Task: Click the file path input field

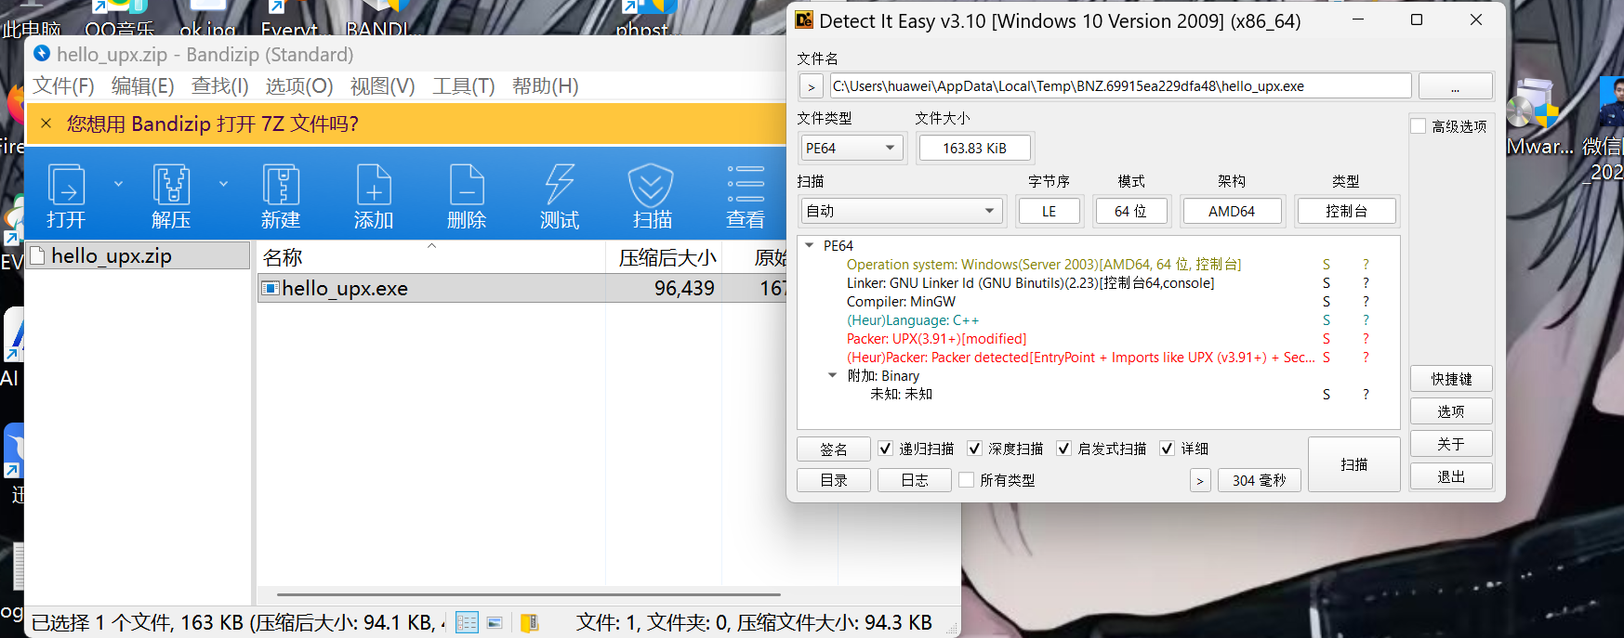Action: click(1120, 86)
